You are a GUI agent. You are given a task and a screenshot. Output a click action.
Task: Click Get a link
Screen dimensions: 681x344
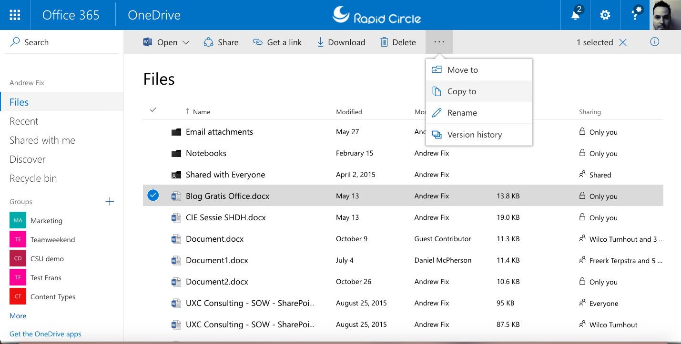coord(277,42)
